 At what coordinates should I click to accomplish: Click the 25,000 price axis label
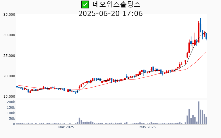[x=9, y=56]
